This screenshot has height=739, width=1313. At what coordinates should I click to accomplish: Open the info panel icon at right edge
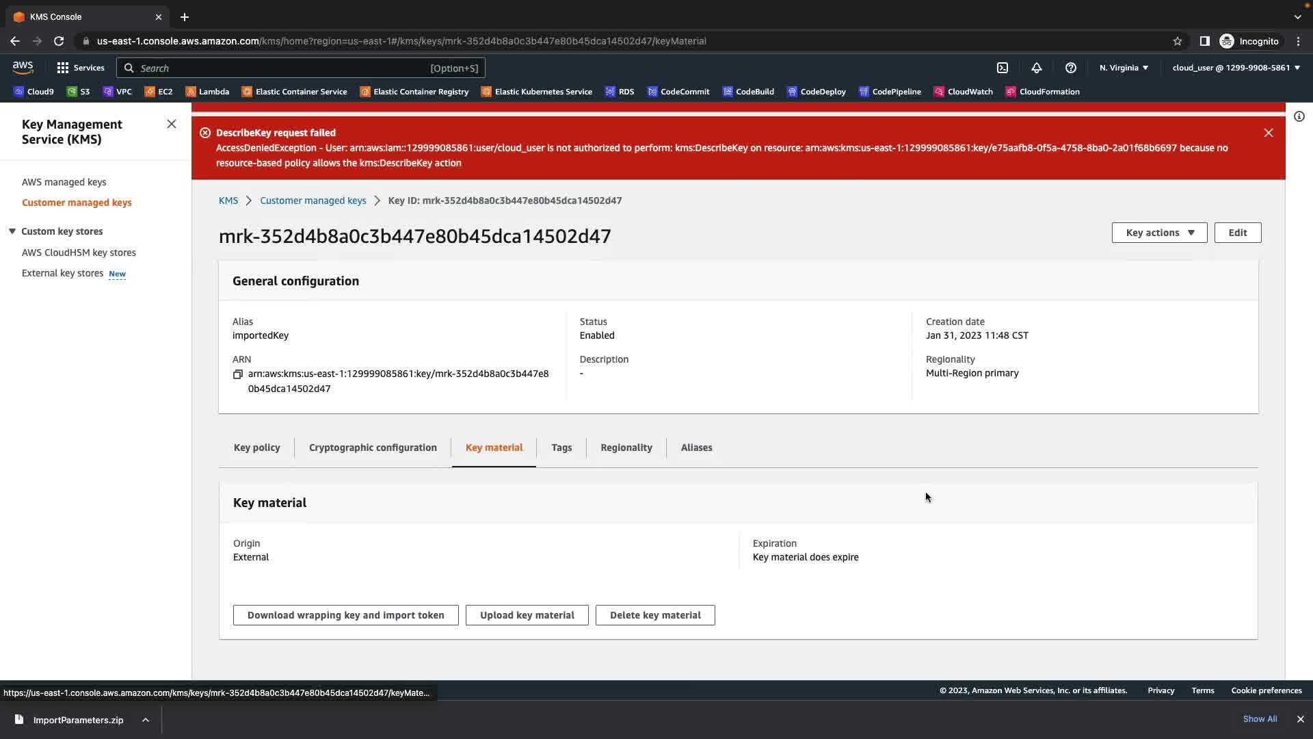tap(1299, 116)
